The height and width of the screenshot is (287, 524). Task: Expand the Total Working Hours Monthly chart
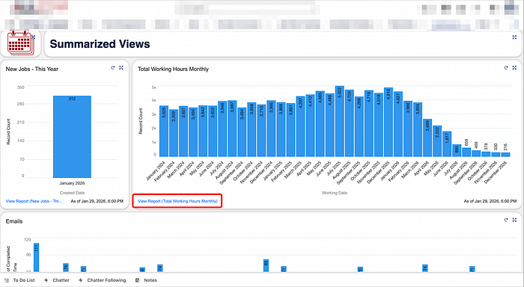point(515,68)
